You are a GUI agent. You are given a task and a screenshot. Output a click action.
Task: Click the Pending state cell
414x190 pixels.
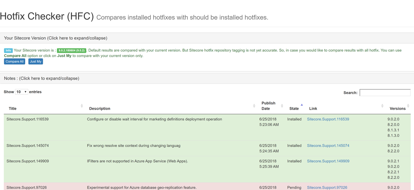pyautogui.click(x=294, y=188)
